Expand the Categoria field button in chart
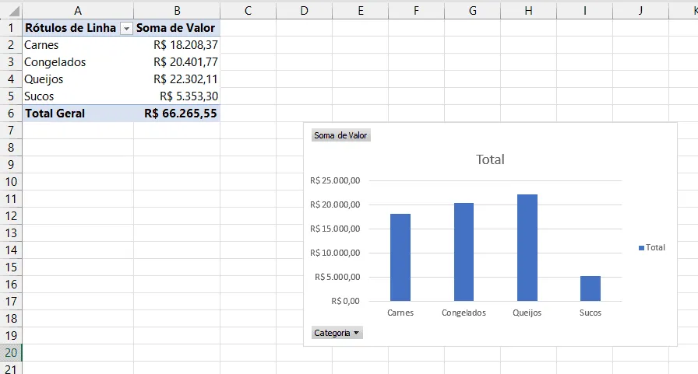This screenshot has width=698, height=374. (337, 333)
